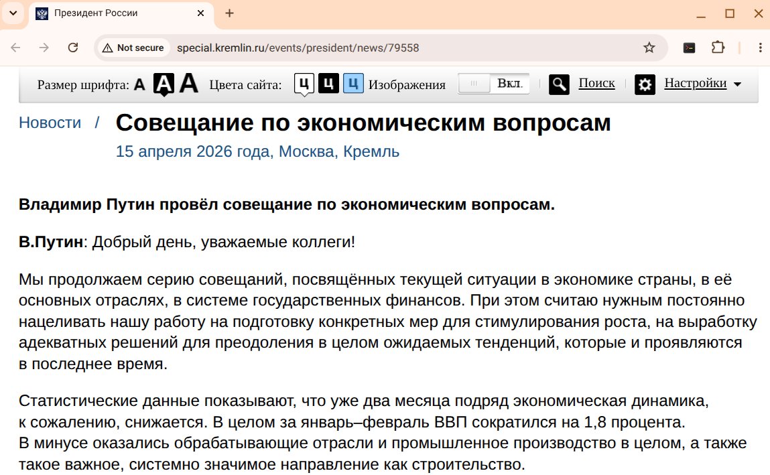Open the tab search chevron

pos(13,13)
